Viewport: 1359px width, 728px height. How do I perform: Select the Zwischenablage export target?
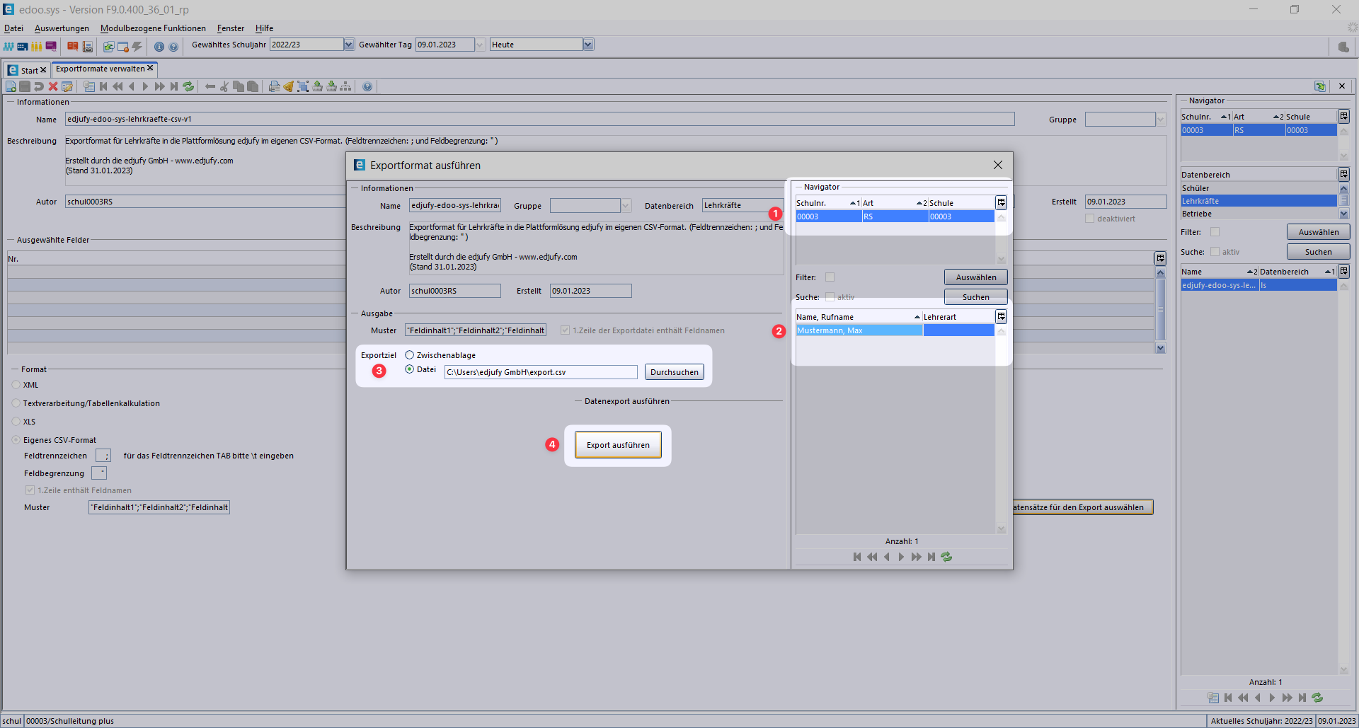[410, 355]
